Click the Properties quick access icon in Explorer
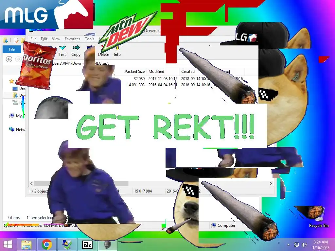Viewport: 335px width, 251px height. point(16,40)
